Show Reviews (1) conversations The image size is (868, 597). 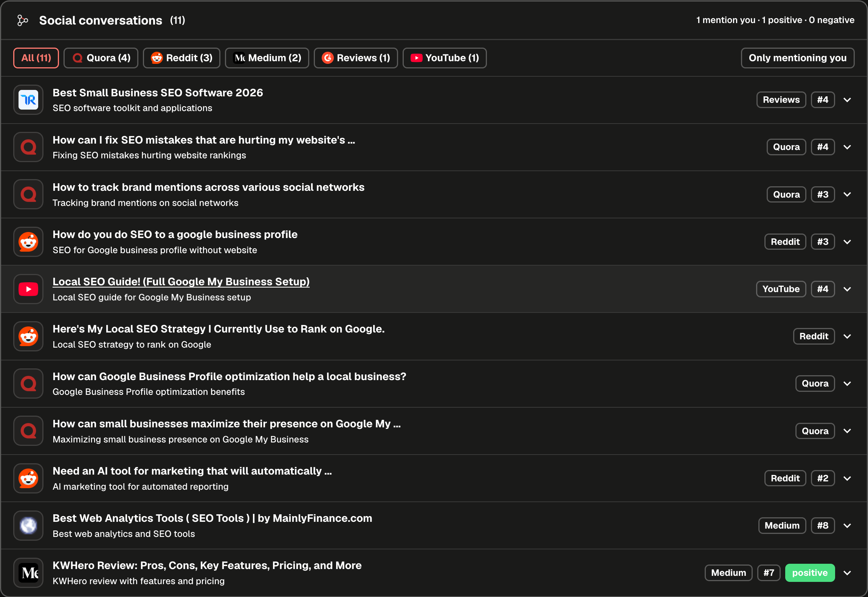(356, 58)
